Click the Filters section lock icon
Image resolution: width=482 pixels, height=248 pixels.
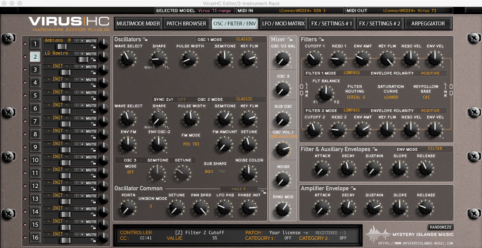pos(322,40)
